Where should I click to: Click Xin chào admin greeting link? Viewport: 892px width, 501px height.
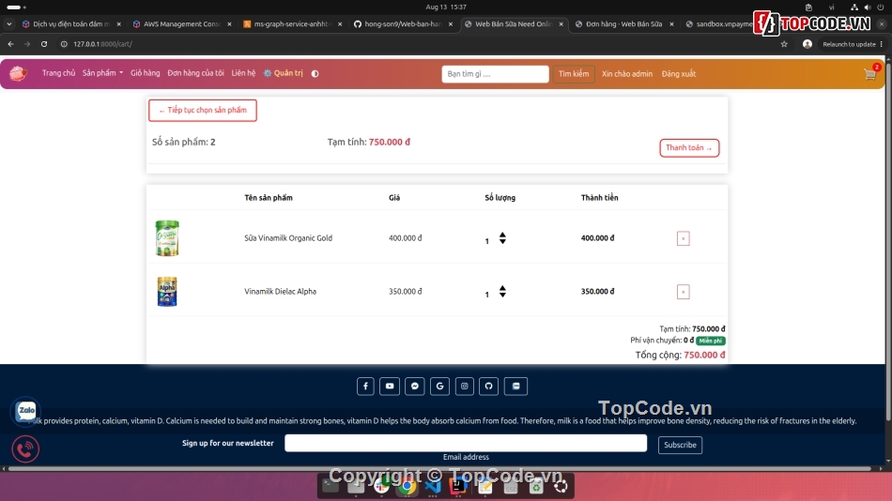(627, 74)
